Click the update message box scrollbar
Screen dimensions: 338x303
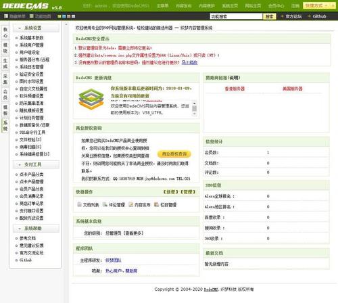[x=194, y=109]
